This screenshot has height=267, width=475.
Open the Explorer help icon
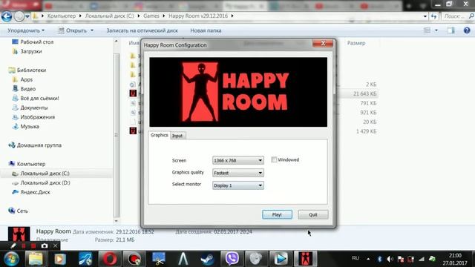467,30
